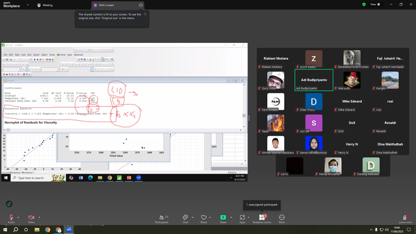Click Chrome icon in shared screen taskbar

click(x=110, y=177)
